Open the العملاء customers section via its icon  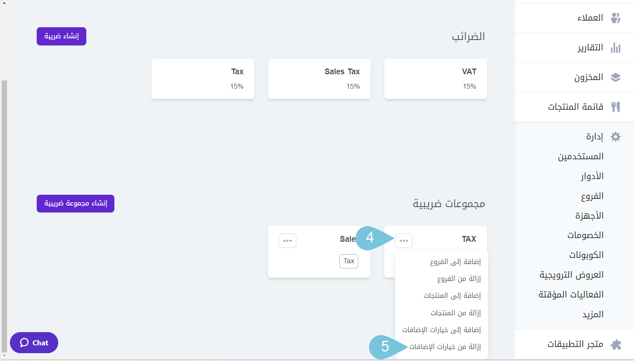[x=616, y=18]
